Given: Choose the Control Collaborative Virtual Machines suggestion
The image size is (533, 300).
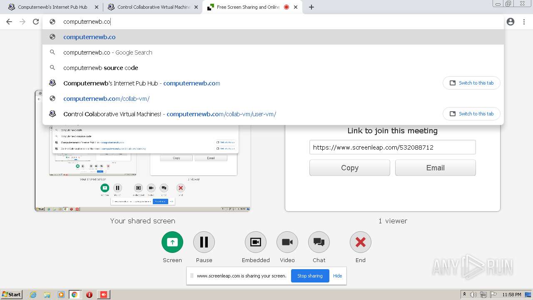Looking at the screenshot, I should 242,114.
